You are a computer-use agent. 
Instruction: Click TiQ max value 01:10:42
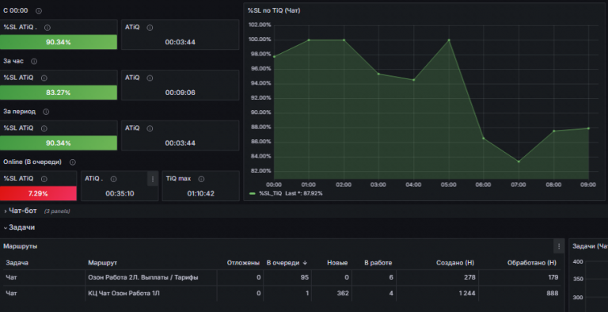[200, 193]
